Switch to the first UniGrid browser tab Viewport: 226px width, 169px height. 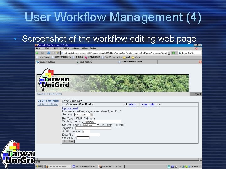coord(56,62)
